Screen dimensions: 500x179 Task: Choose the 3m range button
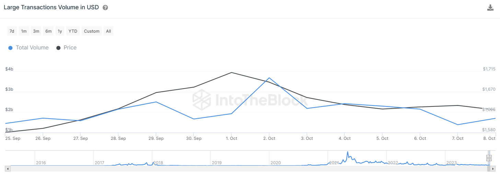pyautogui.click(x=36, y=31)
